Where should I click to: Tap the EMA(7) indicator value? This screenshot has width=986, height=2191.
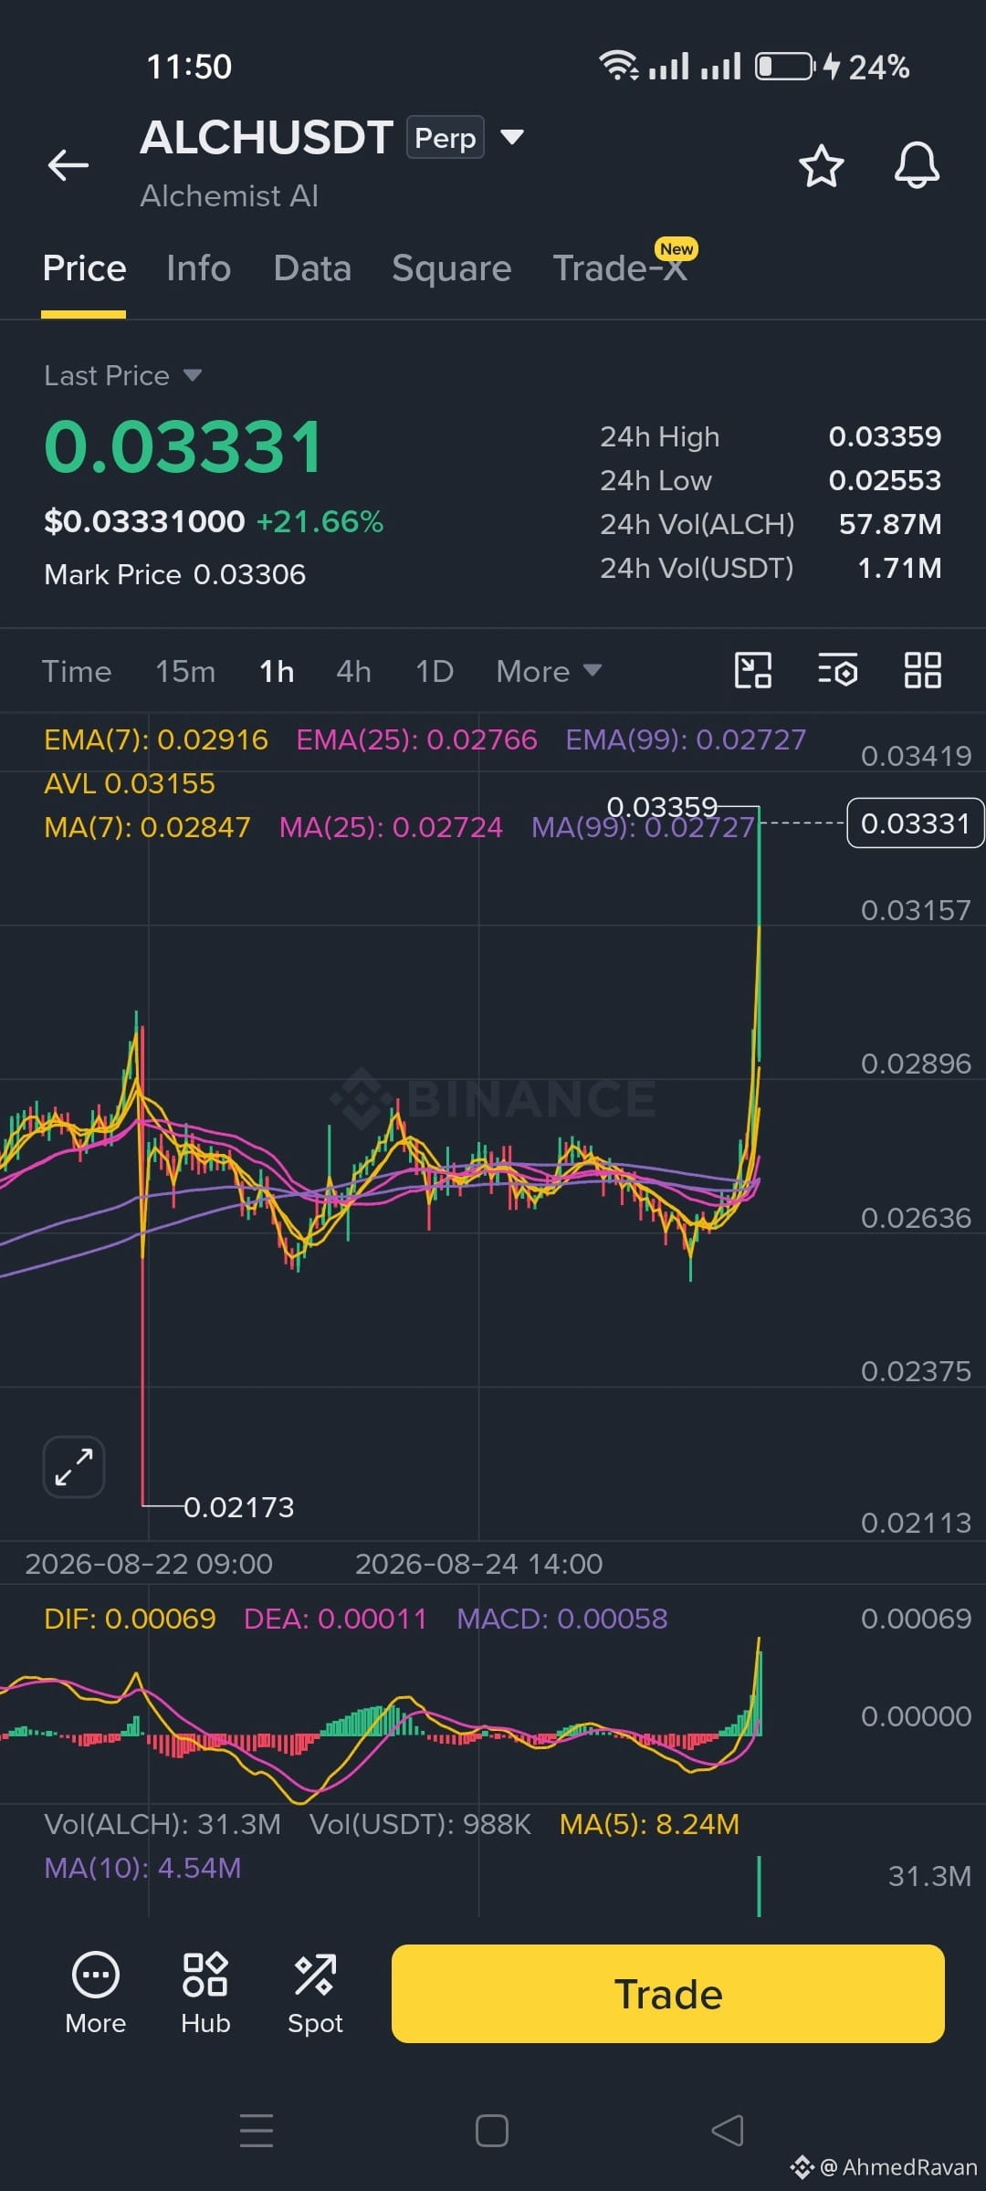pyautogui.click(x=156, y=739)
